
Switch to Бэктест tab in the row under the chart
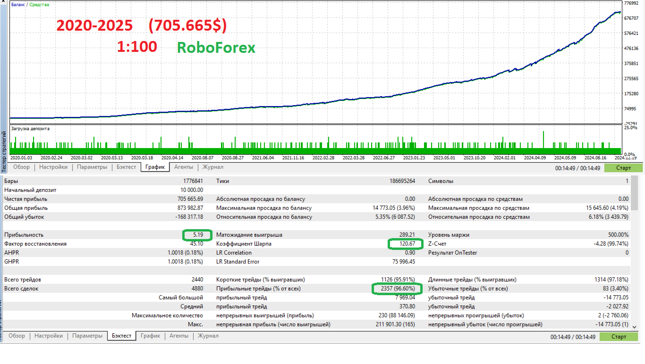(127, 167)
